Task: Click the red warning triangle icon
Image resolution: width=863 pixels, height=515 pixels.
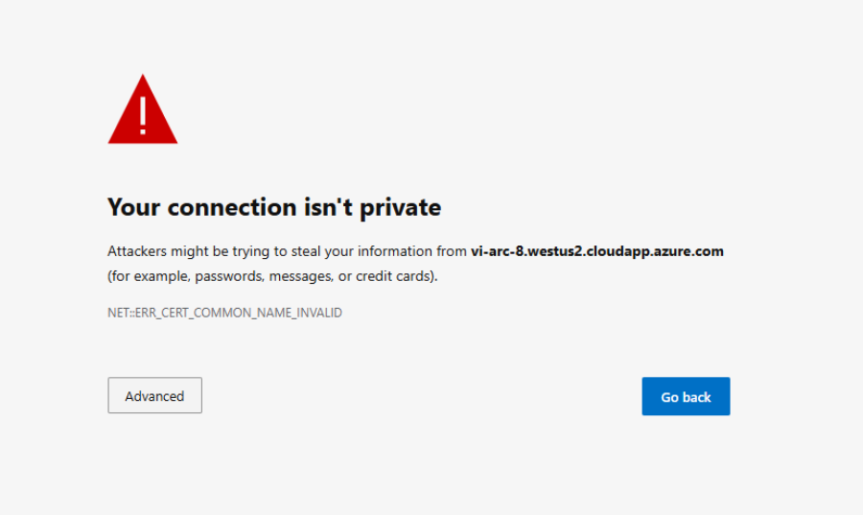Action: (143, 109)
